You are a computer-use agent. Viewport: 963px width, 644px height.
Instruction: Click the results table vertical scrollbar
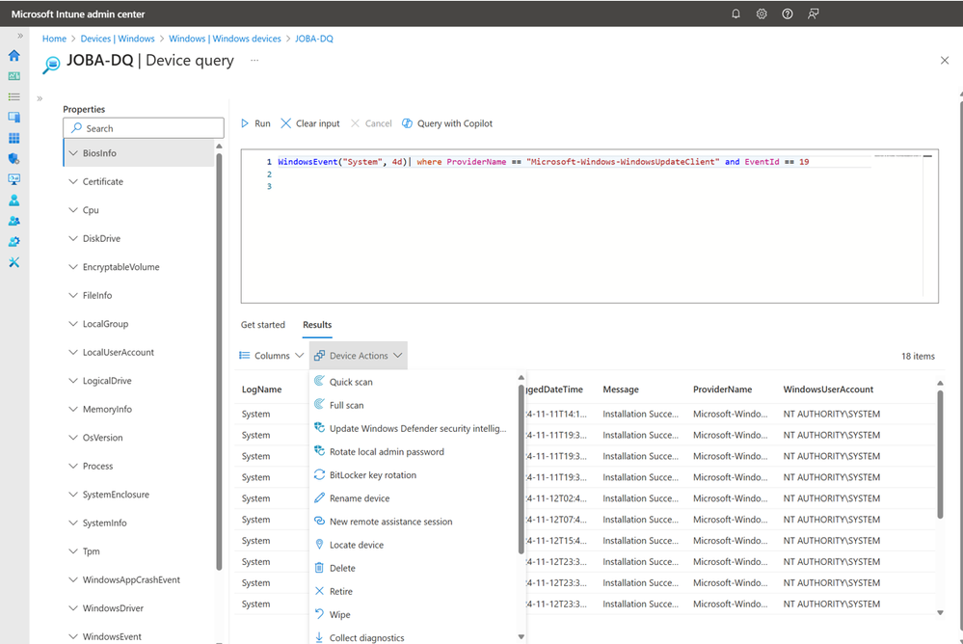coord(940,455)
